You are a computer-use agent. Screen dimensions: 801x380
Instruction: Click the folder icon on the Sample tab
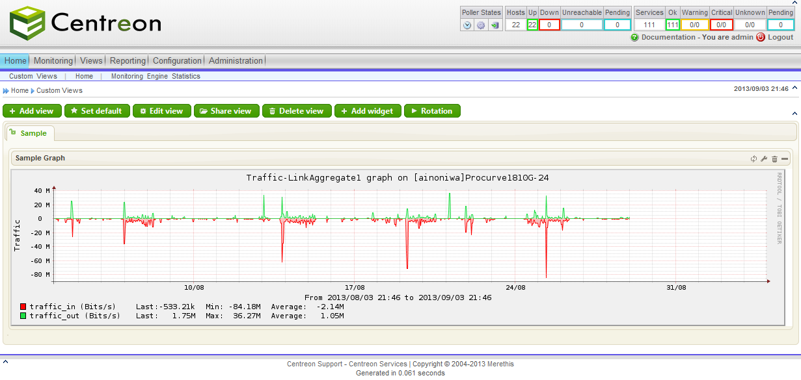coord(12,133)
